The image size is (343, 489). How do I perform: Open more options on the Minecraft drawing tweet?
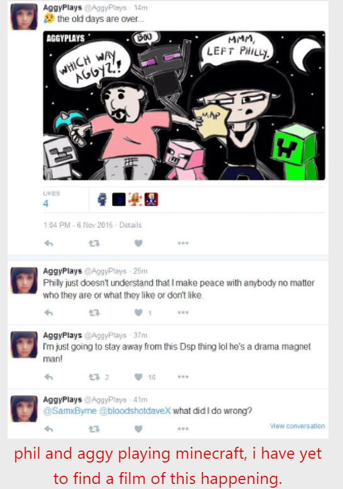click(x=183, y=243)
